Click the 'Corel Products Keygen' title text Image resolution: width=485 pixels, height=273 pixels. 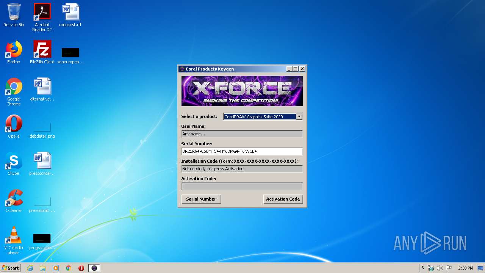coord(210,69)
